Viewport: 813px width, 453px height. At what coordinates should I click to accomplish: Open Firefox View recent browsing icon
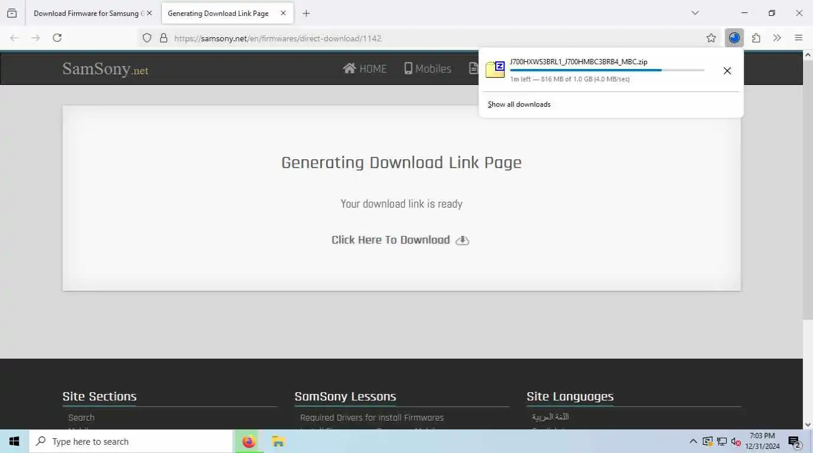coord(12,13)
